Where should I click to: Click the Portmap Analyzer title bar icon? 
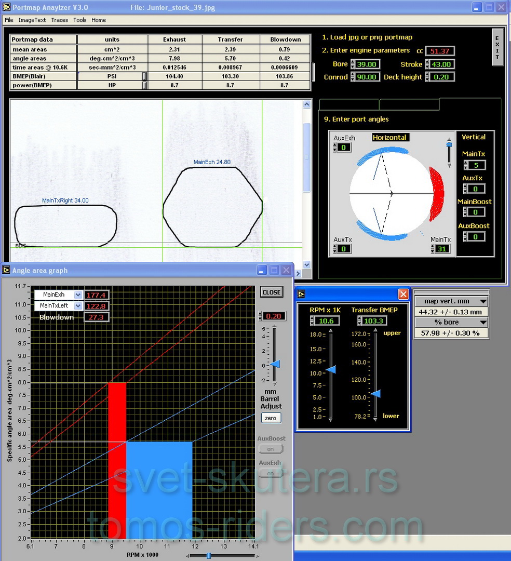tap(7, 7)
